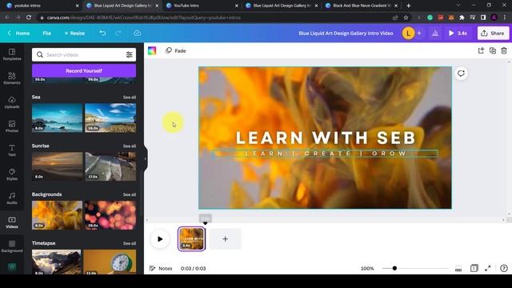This screenshot has width=512, height=288.
Task: Click the 100% zoom level
Action: coord(367,269)
